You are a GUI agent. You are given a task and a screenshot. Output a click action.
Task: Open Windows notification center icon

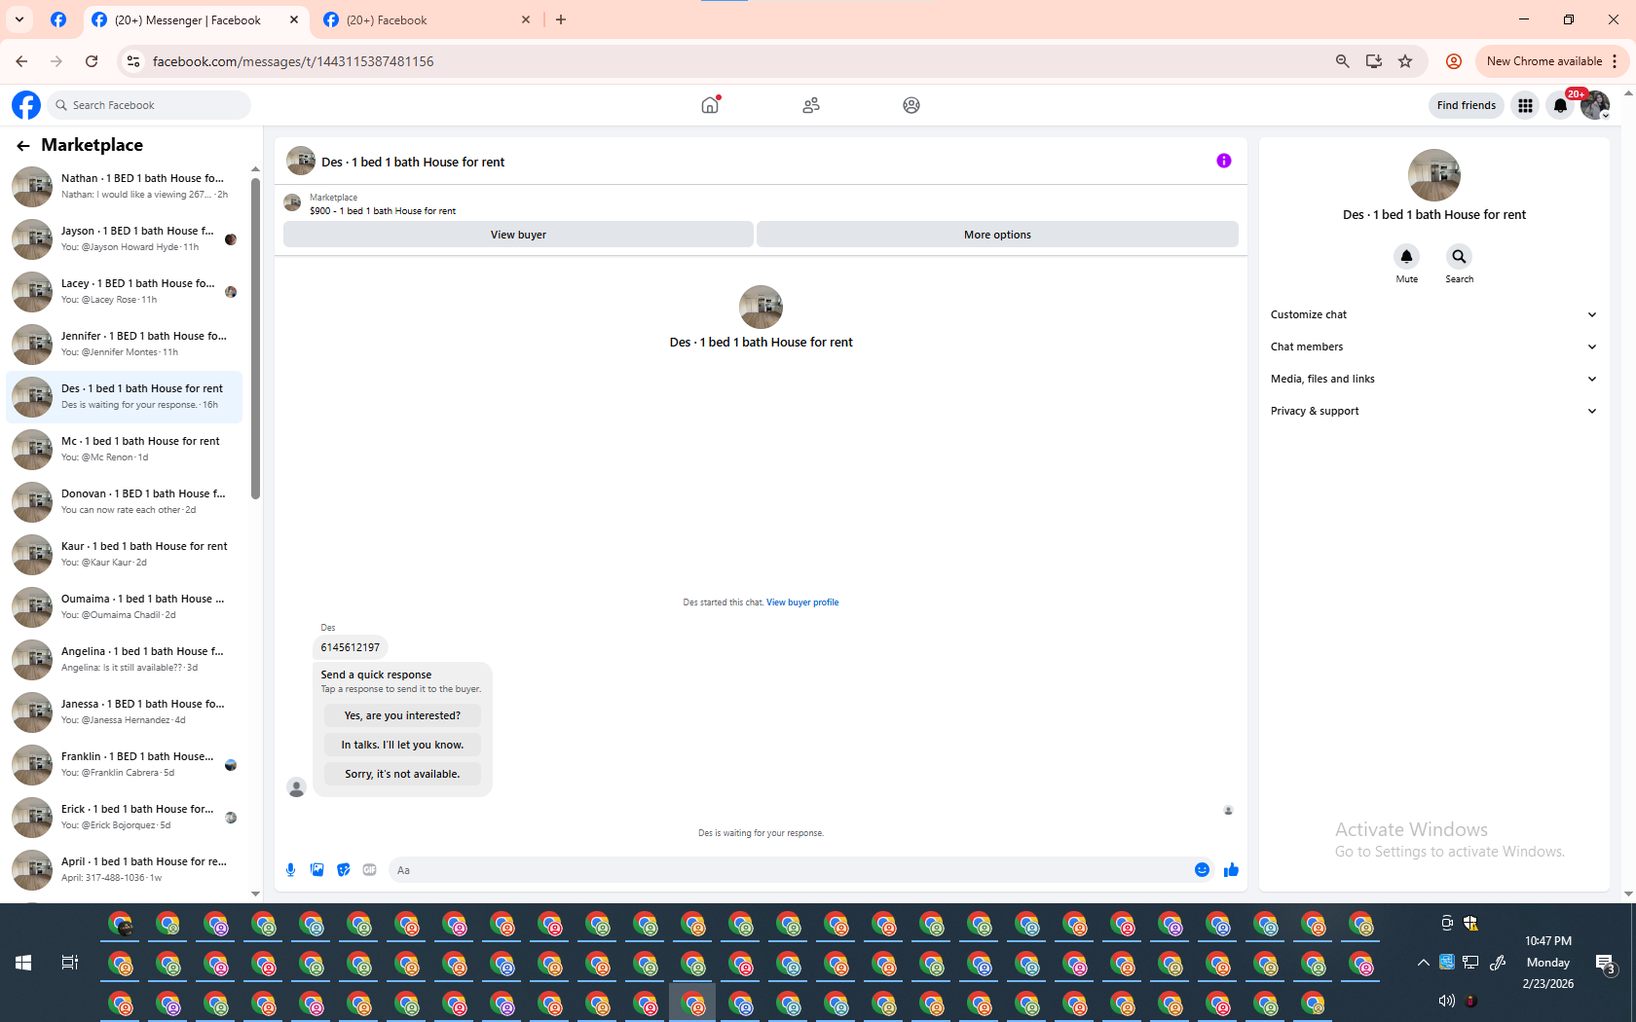click(x=1606, y=964)
